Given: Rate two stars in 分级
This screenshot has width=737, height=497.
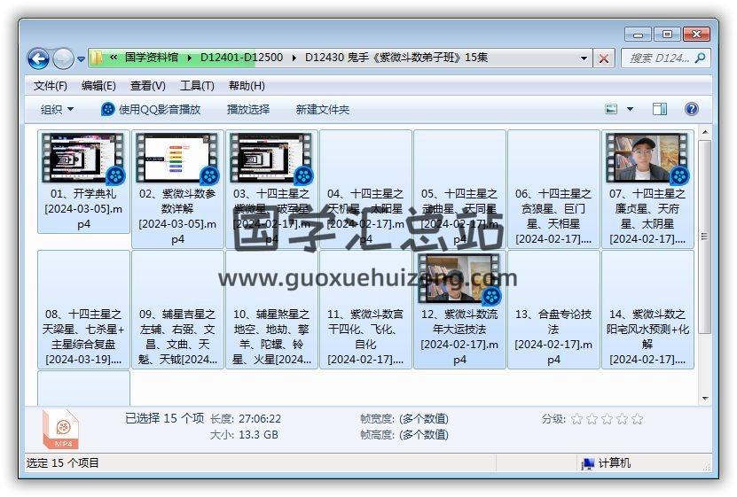Looking at the screenshot, I should pyautogui.click(x=592, y=419).
